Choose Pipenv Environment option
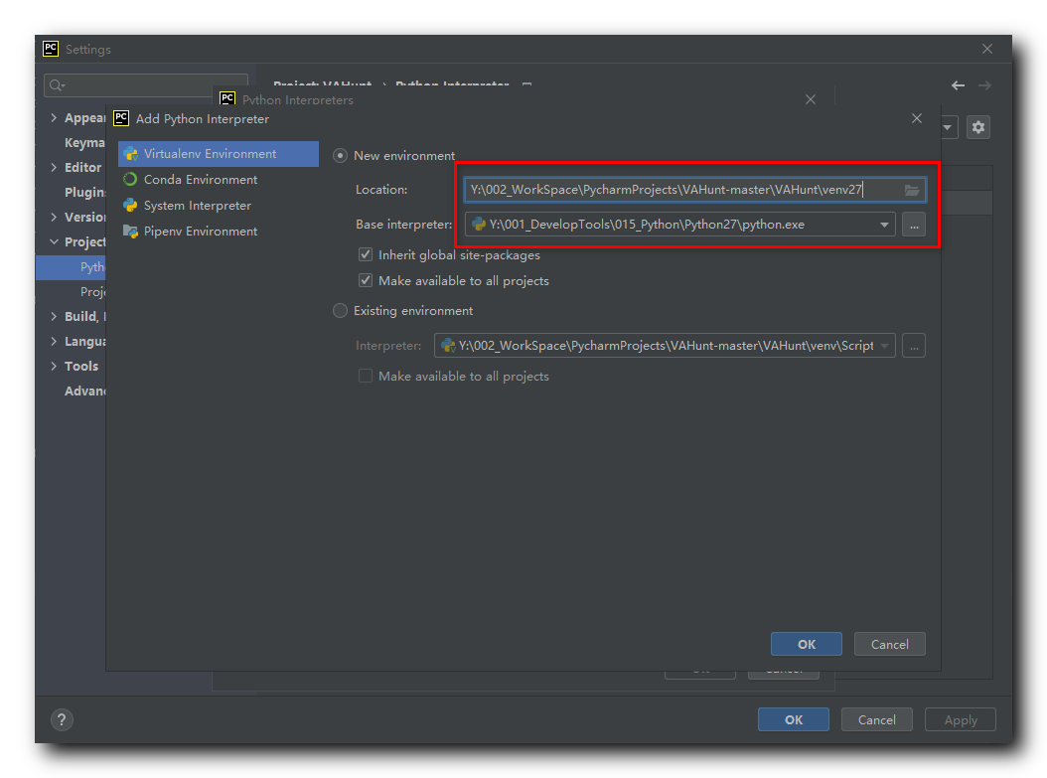Viewport: 1047px width, 778px height. pyautogui.click(x=201, y=232)
